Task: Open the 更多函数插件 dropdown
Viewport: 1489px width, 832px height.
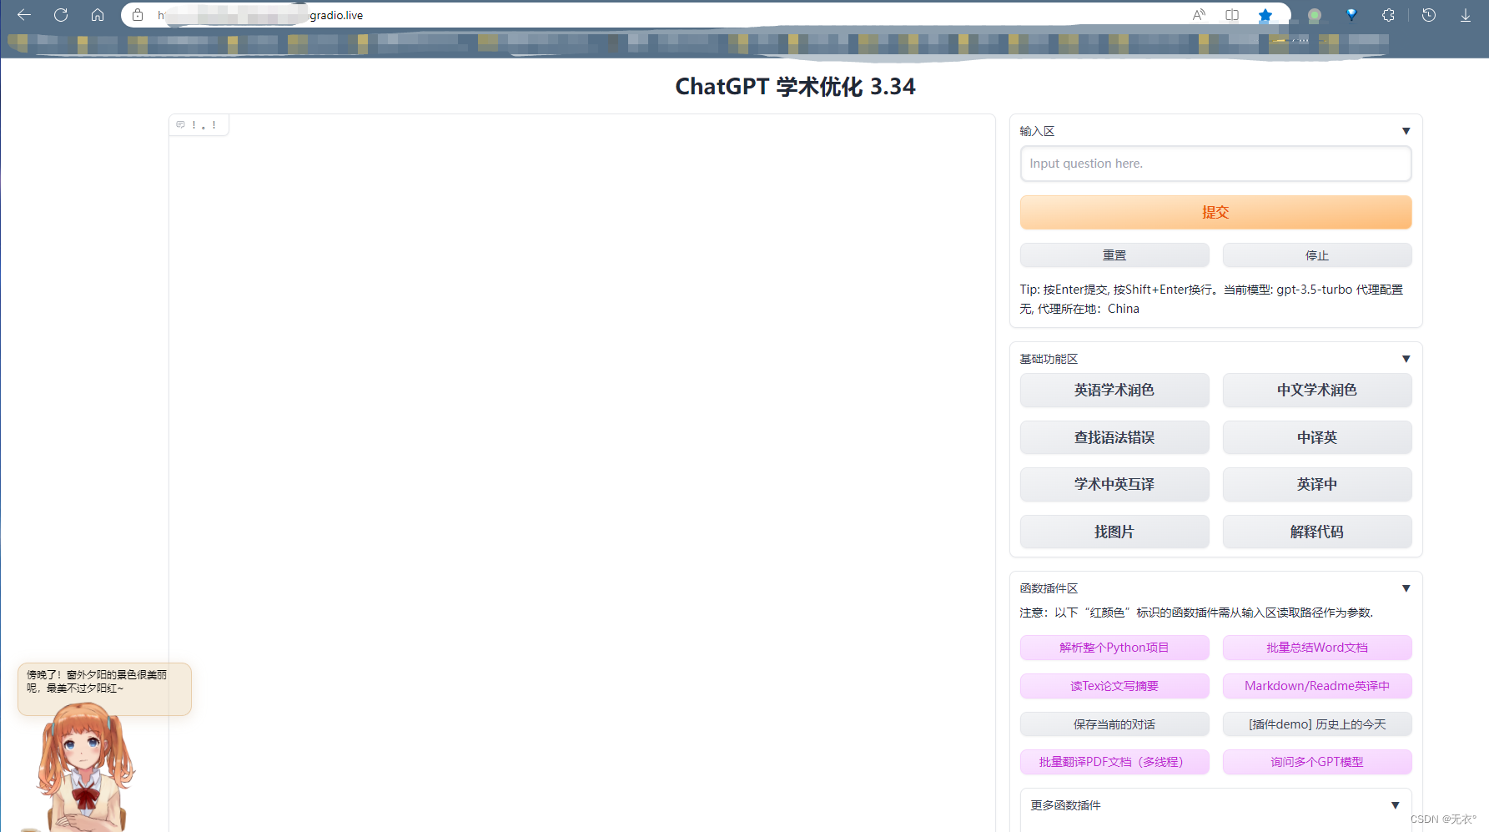Action: (1215, 805)
